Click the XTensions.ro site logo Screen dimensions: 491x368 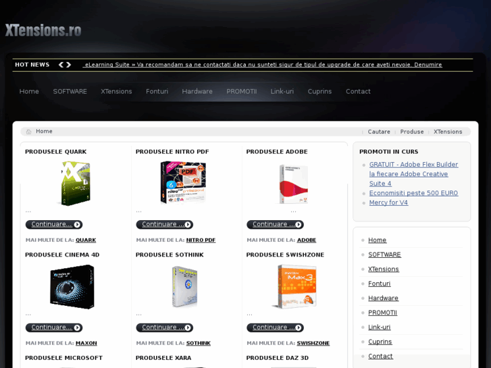43,30
